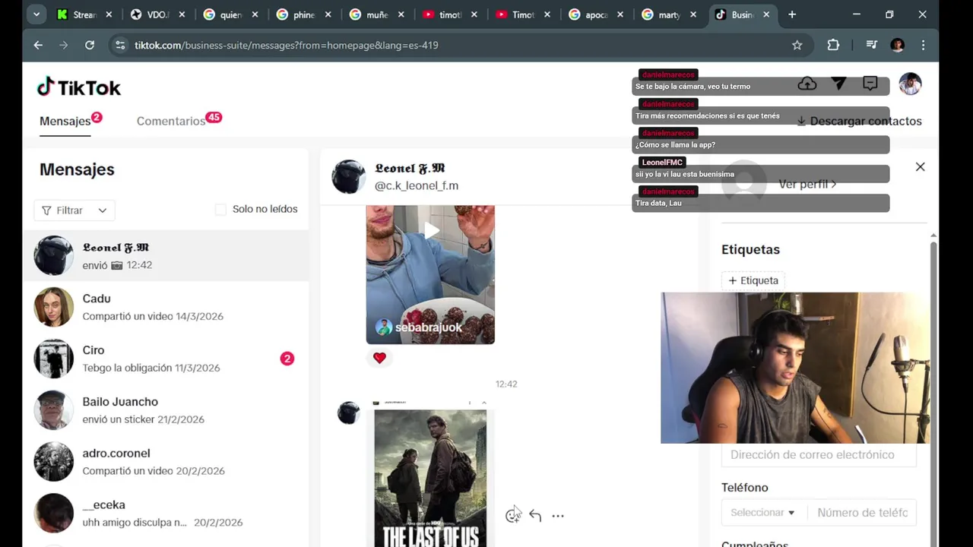The image size is (973, 547).
Task: Switch to the first timot YouTube tab
Action: click(x=449, y=14)
